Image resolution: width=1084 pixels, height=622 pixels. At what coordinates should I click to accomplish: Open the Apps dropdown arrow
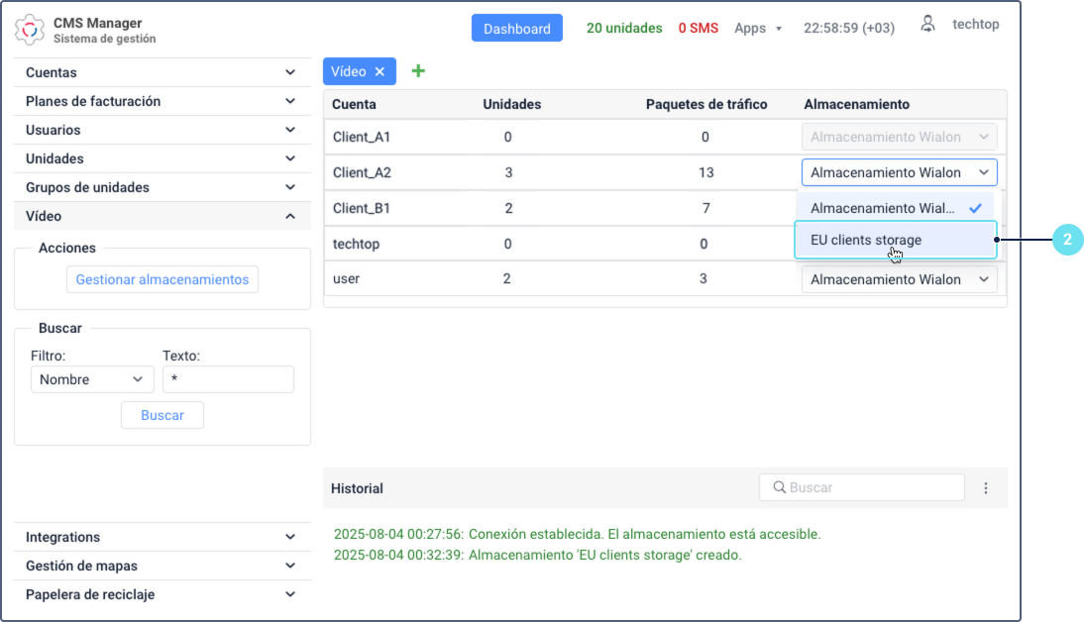(x=779, y=29)
